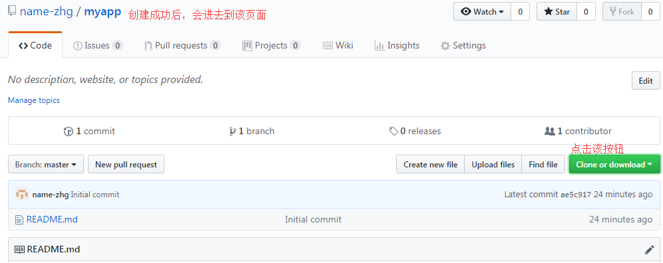Click name-zhg author name in the commit bar
The height and width of the screenshot is (263, 663).
tap(51, 195)
